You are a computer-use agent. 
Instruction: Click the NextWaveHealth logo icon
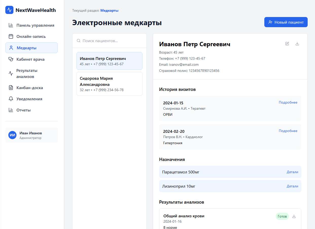[x=9, y=10]
